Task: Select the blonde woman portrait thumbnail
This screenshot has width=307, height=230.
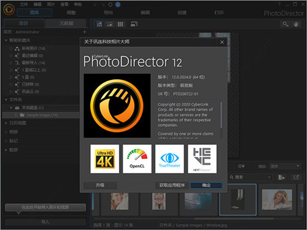Action: pos(277,199)
